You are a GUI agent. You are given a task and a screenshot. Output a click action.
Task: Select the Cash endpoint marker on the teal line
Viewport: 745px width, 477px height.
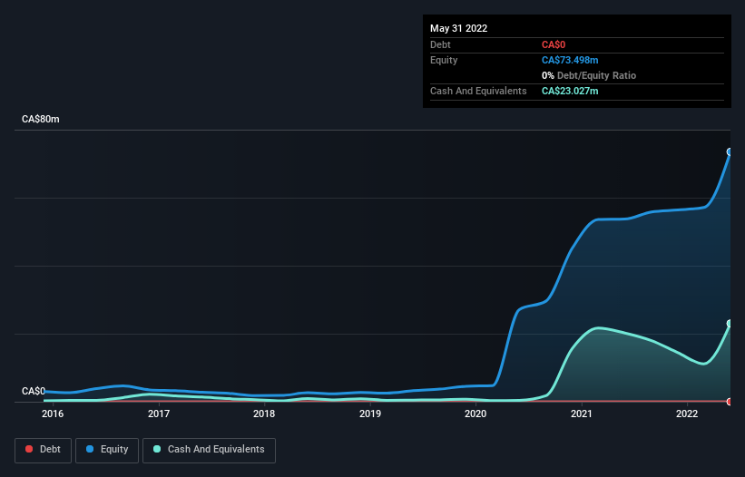pos(730,324)
